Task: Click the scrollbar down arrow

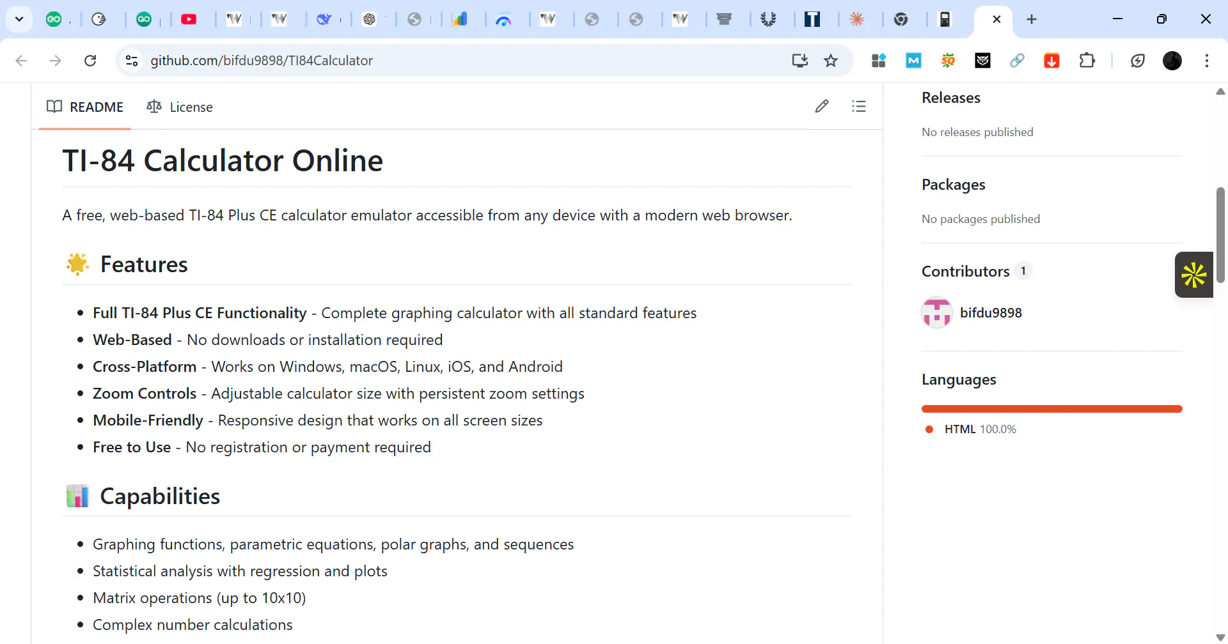Action: click(1220, 637)
